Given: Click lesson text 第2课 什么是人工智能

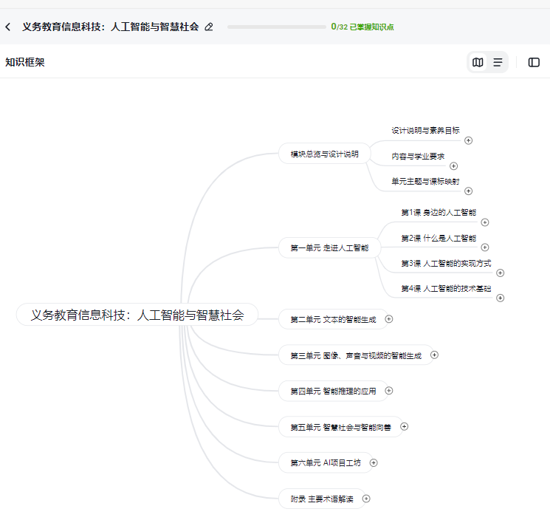Looking at the screenshot, I should point(439,239).
